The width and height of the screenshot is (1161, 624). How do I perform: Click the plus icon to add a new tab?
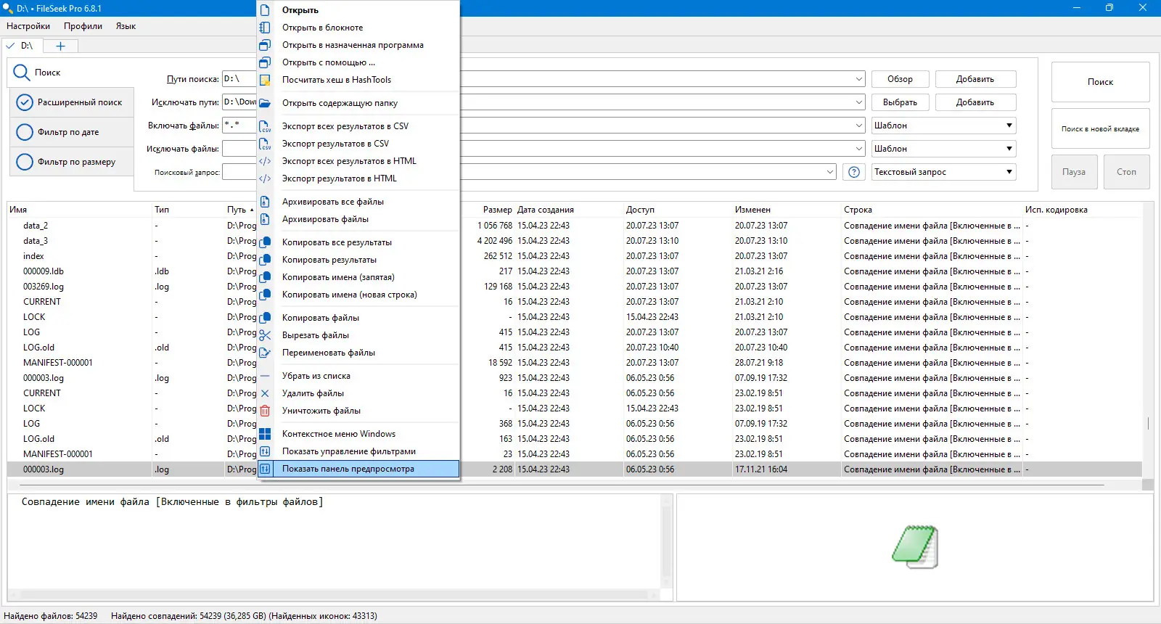(60, 46)
